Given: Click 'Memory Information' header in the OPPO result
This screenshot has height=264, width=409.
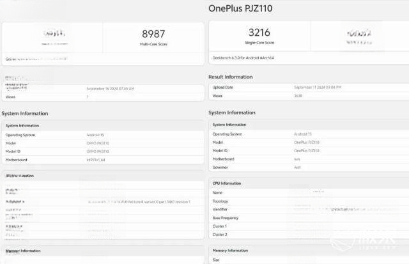Looking at the screenshot, I should (x=23, y=251).
